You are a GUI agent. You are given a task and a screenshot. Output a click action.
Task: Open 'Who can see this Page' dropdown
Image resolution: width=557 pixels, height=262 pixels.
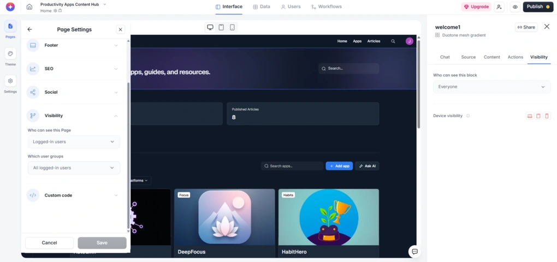coord(74,142)
